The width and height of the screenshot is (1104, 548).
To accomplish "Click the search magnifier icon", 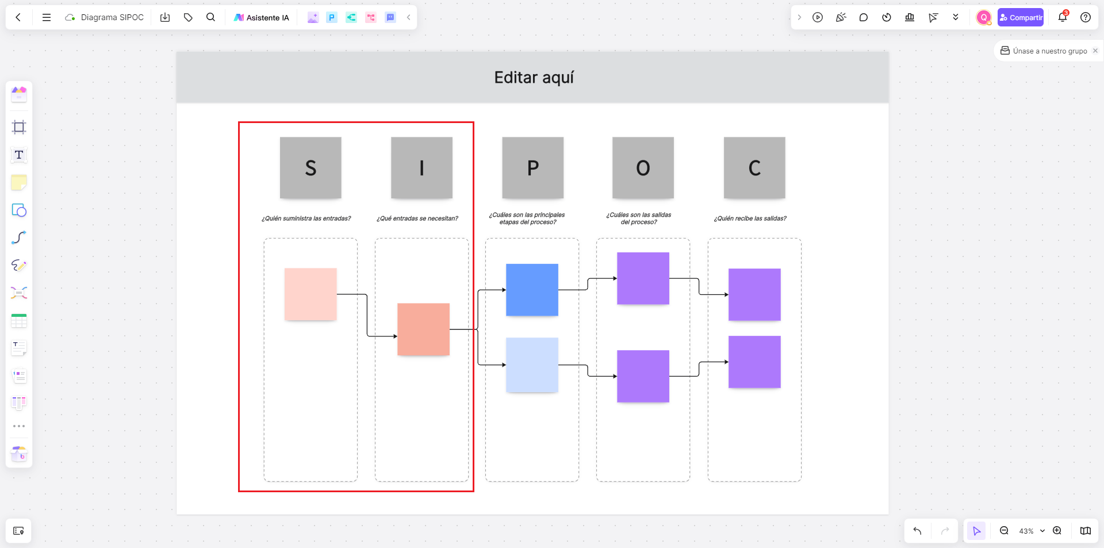I will pyautogui.click(x=210, y=17).
